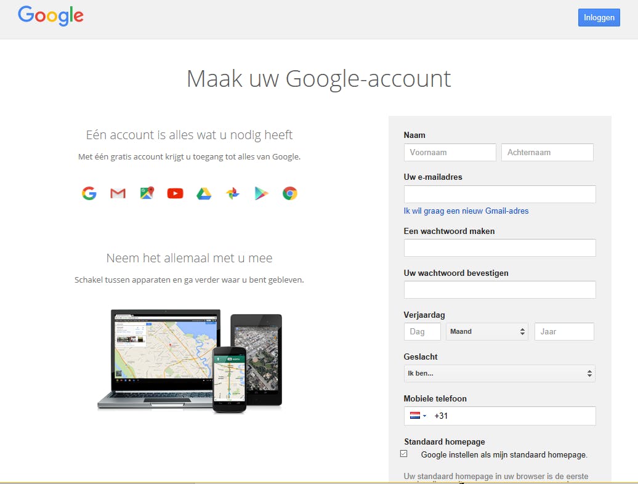Click the Google Play store icon
The image size is (638, 484).
[x=261, y=193]
